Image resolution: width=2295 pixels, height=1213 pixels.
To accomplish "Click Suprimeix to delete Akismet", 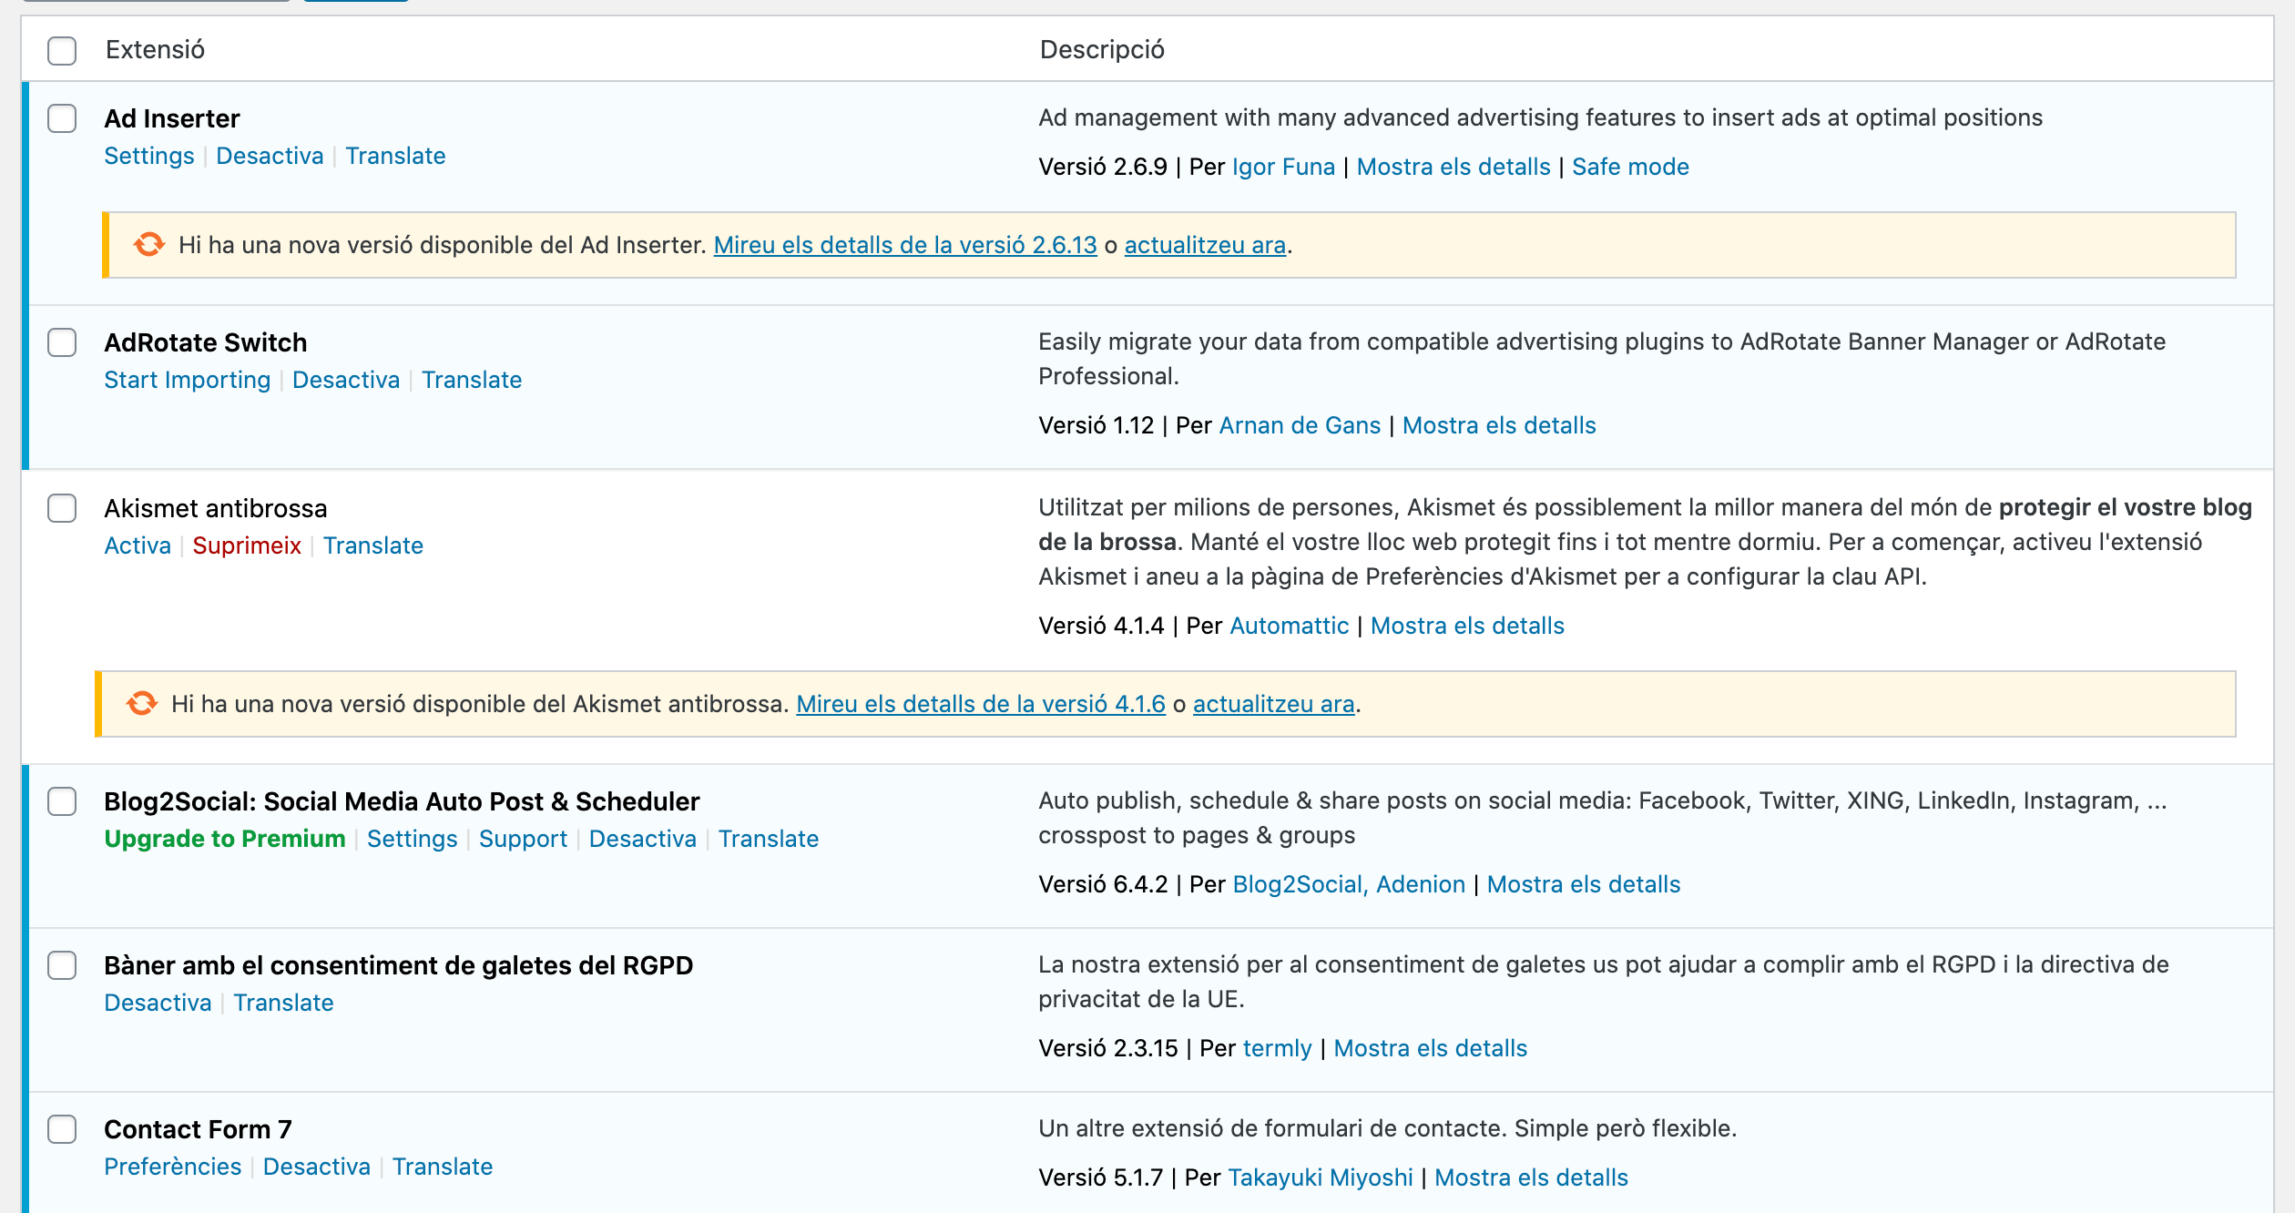I will pyautogui.click(x=247, y=545).
